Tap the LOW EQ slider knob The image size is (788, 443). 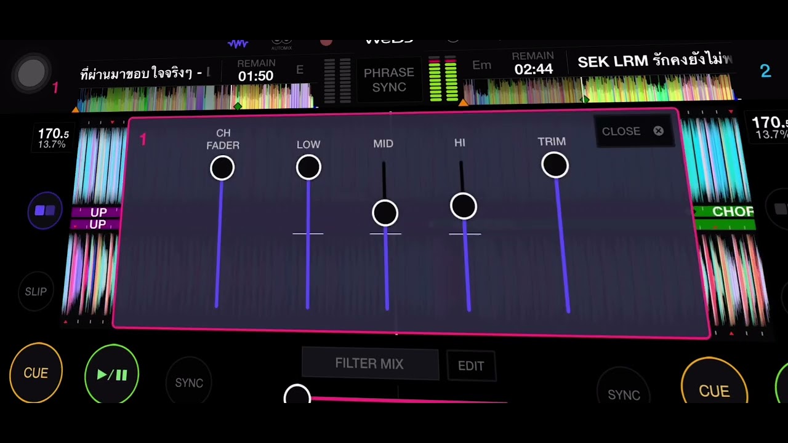[x=308, y=167]
